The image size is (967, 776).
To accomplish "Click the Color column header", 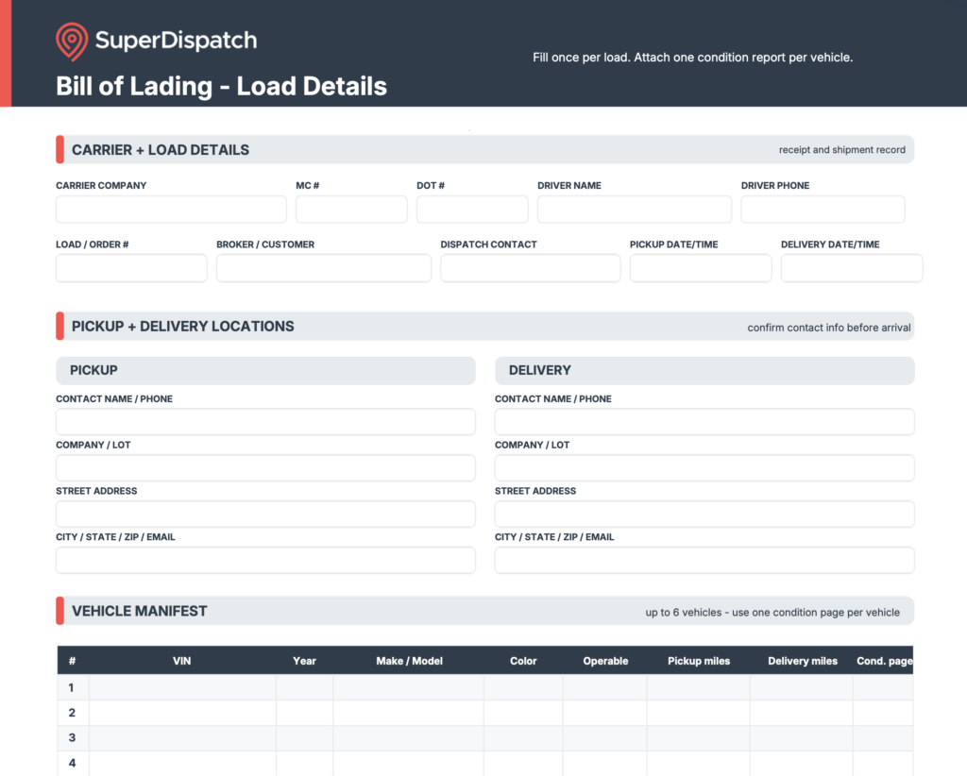I will coord(523,661).
